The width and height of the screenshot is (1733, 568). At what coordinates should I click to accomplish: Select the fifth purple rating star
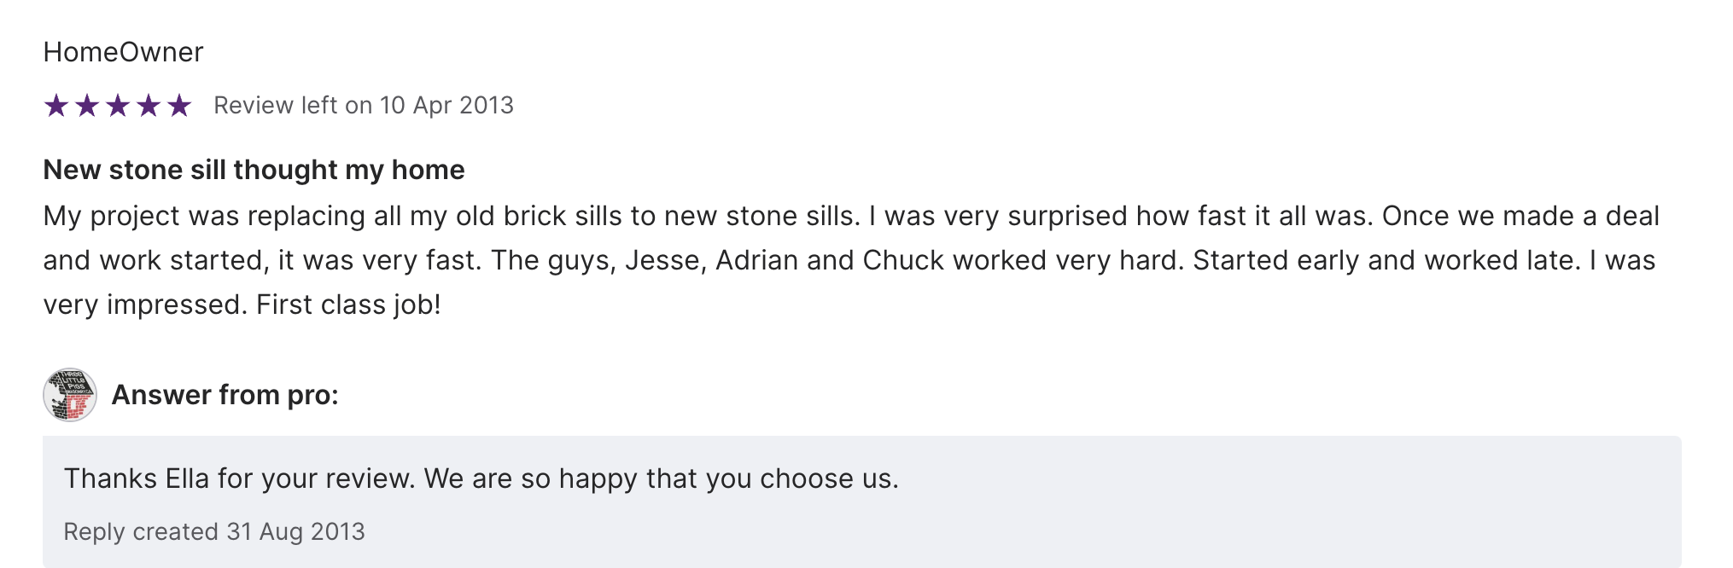pyautogui.click(x=179, y=106)
